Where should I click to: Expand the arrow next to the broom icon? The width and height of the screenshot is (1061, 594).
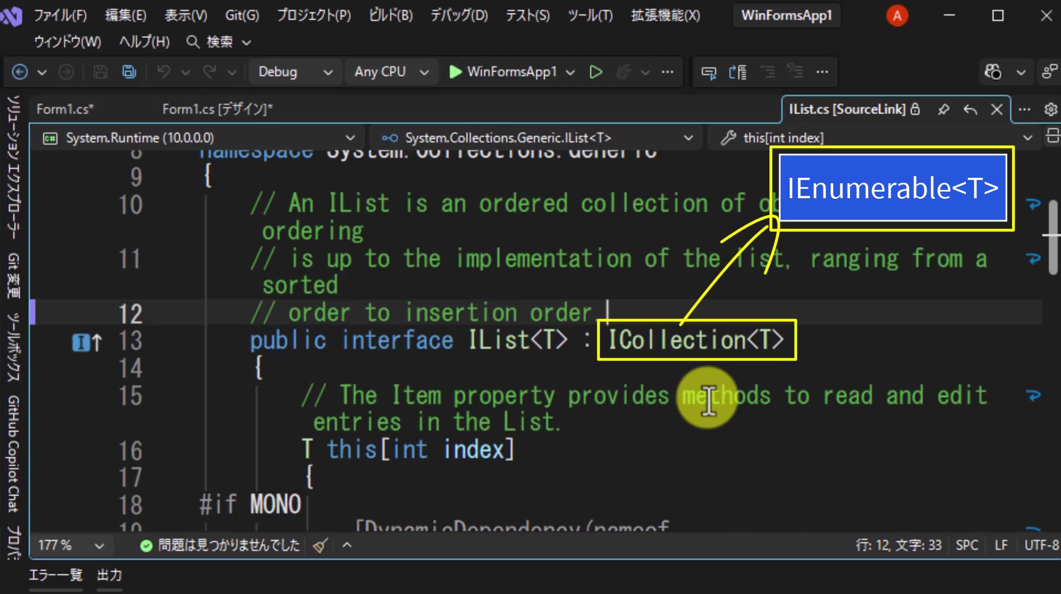[x=347, y=545]
